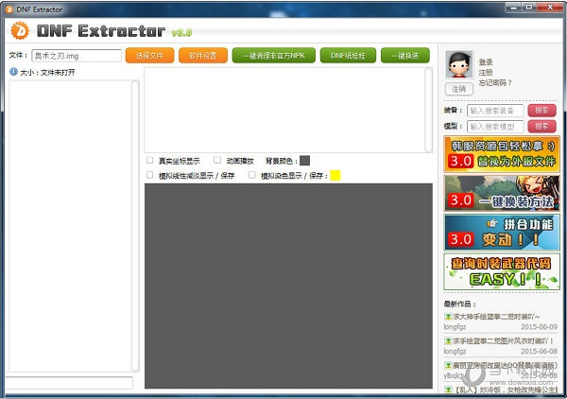Screen dimensions: 567x399
Task: Open the 拼合功能变动 banner
Action: tap(501, 233)
